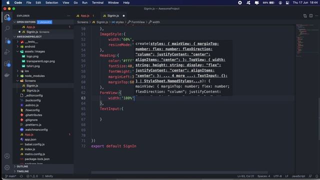The image size is (320, 180).
Task: Open the Terminal menu
Action: click(97, 2)
